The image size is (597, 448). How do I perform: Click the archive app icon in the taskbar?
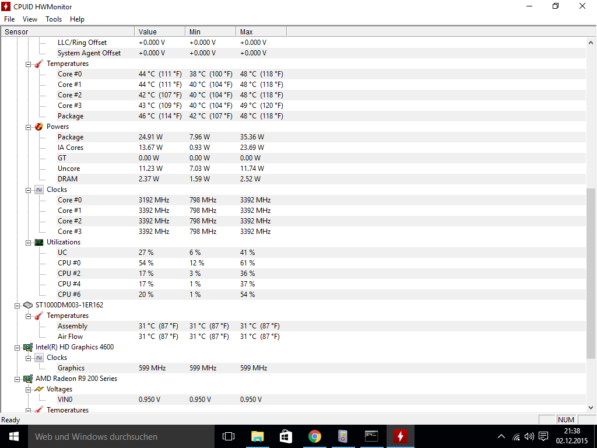point(343,436)
